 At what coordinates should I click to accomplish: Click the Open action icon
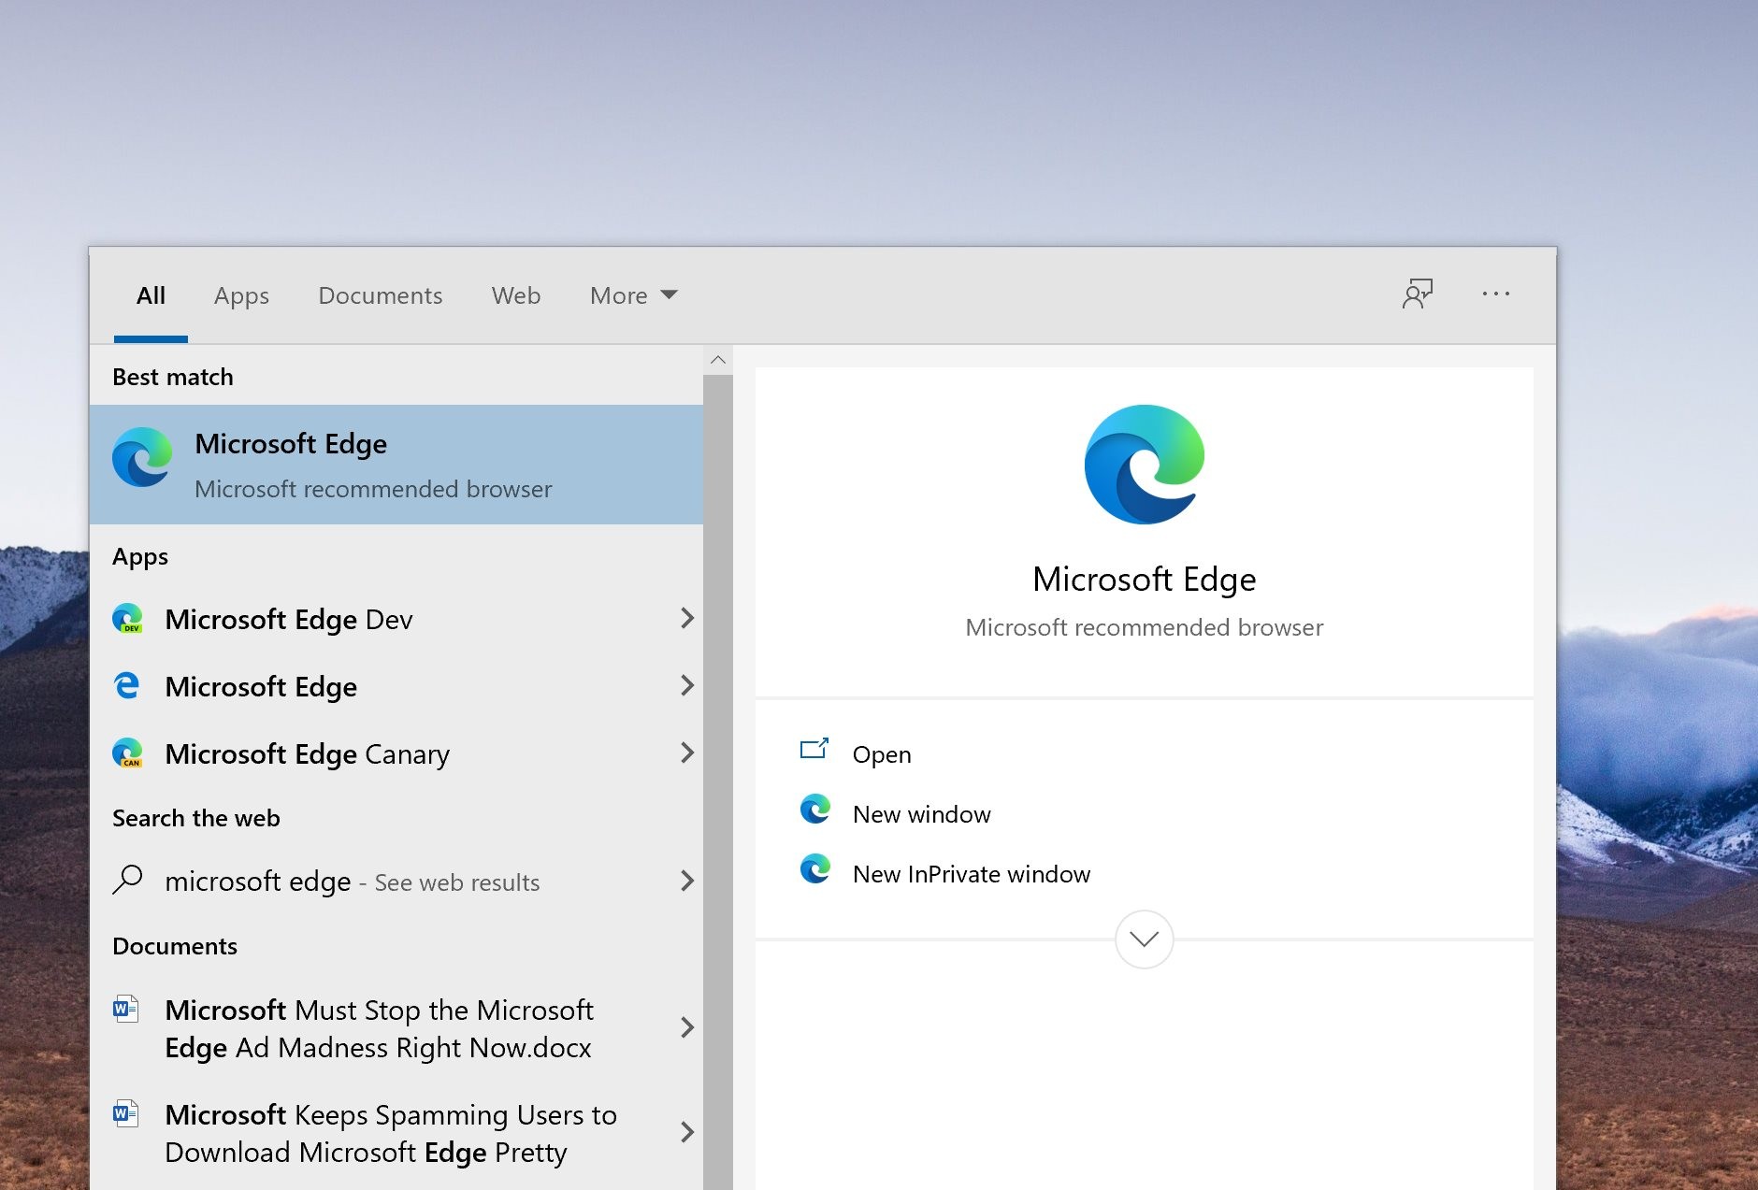(814, 749)
